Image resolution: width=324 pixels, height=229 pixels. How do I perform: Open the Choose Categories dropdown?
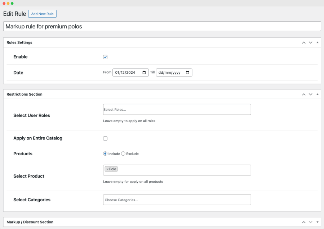[177, 200]
